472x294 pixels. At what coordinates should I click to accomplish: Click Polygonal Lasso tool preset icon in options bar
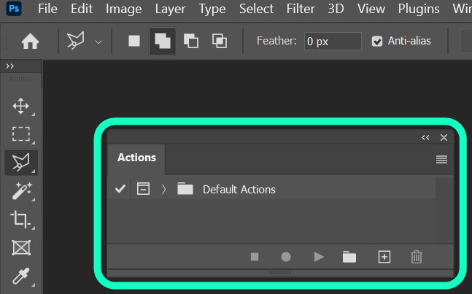point(76,41)
